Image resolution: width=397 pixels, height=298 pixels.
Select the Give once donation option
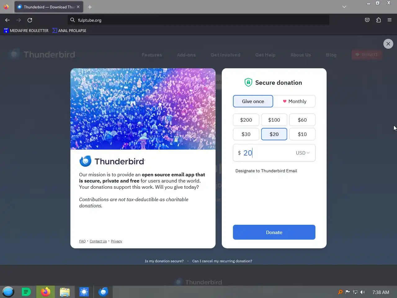[253, 101]
